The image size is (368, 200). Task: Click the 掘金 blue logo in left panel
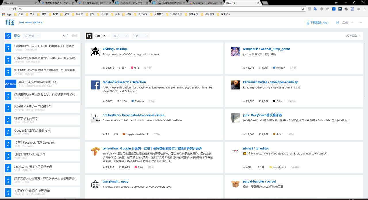8,36
